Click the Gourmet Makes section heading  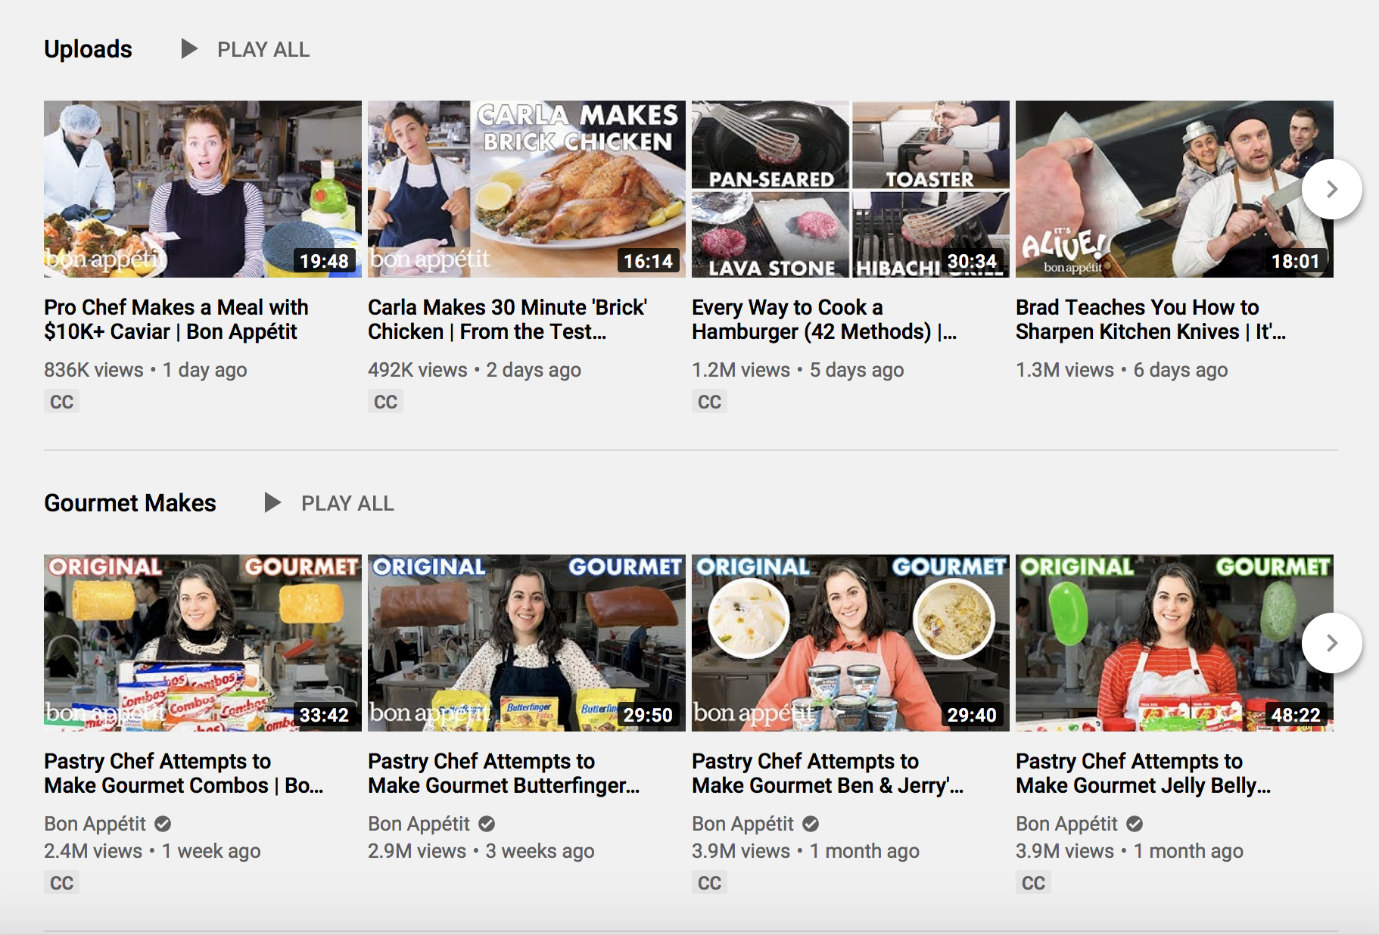[x=130, y=503]
